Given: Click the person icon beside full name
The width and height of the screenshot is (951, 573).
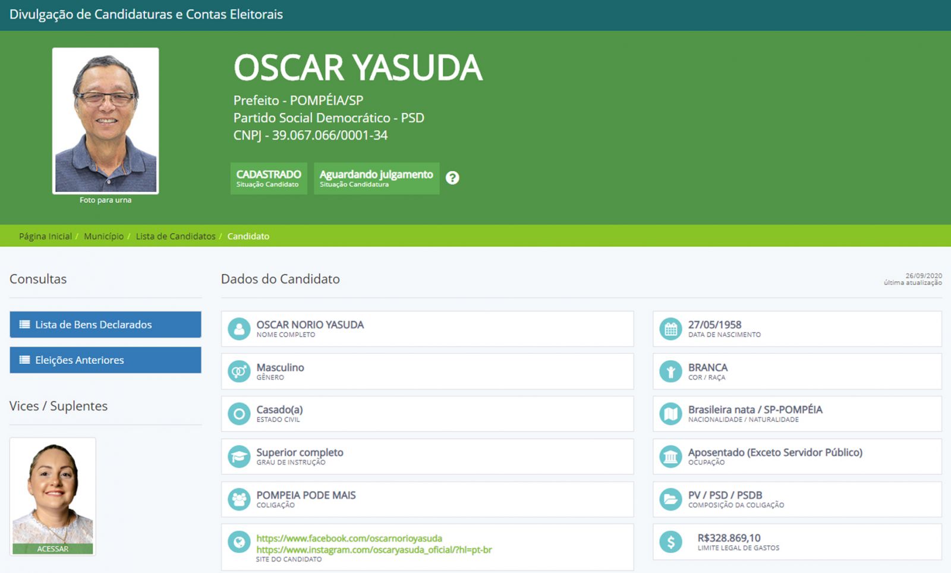Looking at the screenshot, I should pyautogui.click(x=239, y=329).
